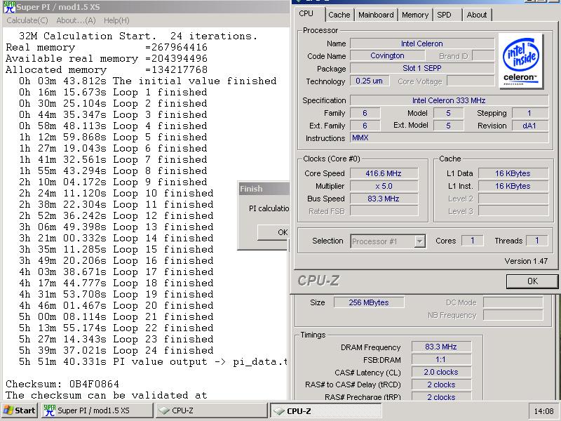Click OK in the CPU-Z window

(x=532, y=281)
